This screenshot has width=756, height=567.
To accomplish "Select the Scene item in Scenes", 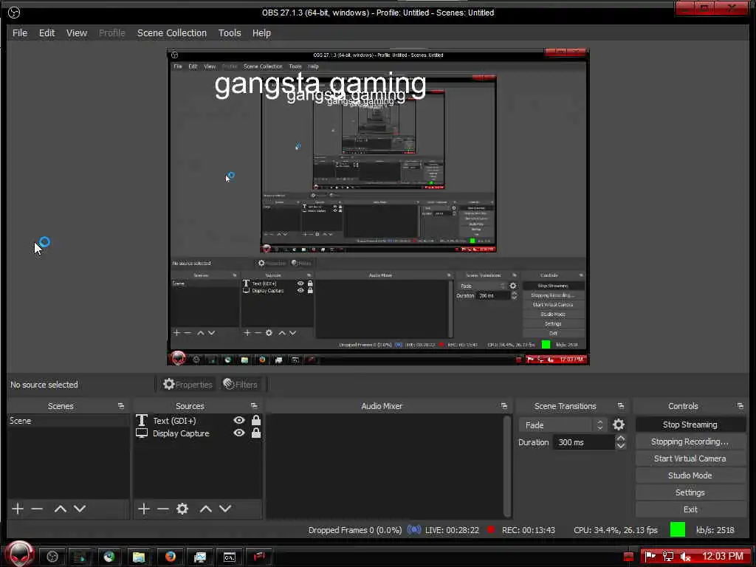I will click(68, 421).
